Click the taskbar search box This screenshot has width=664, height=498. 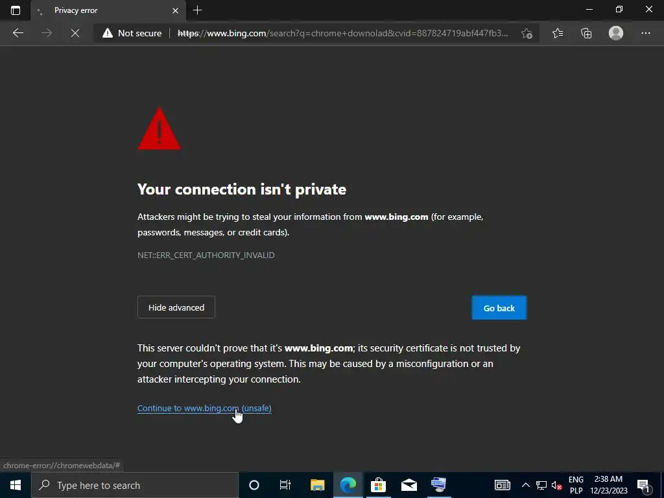pyautogui.click(x=135, y=485)
